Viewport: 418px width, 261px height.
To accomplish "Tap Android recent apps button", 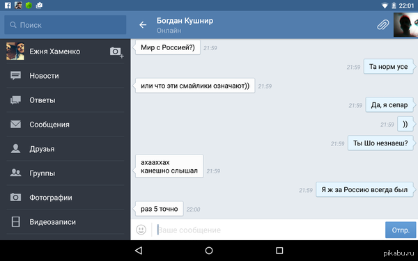I will point(279,251).
